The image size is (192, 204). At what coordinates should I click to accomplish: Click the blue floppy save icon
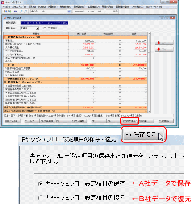pos(6,11)
